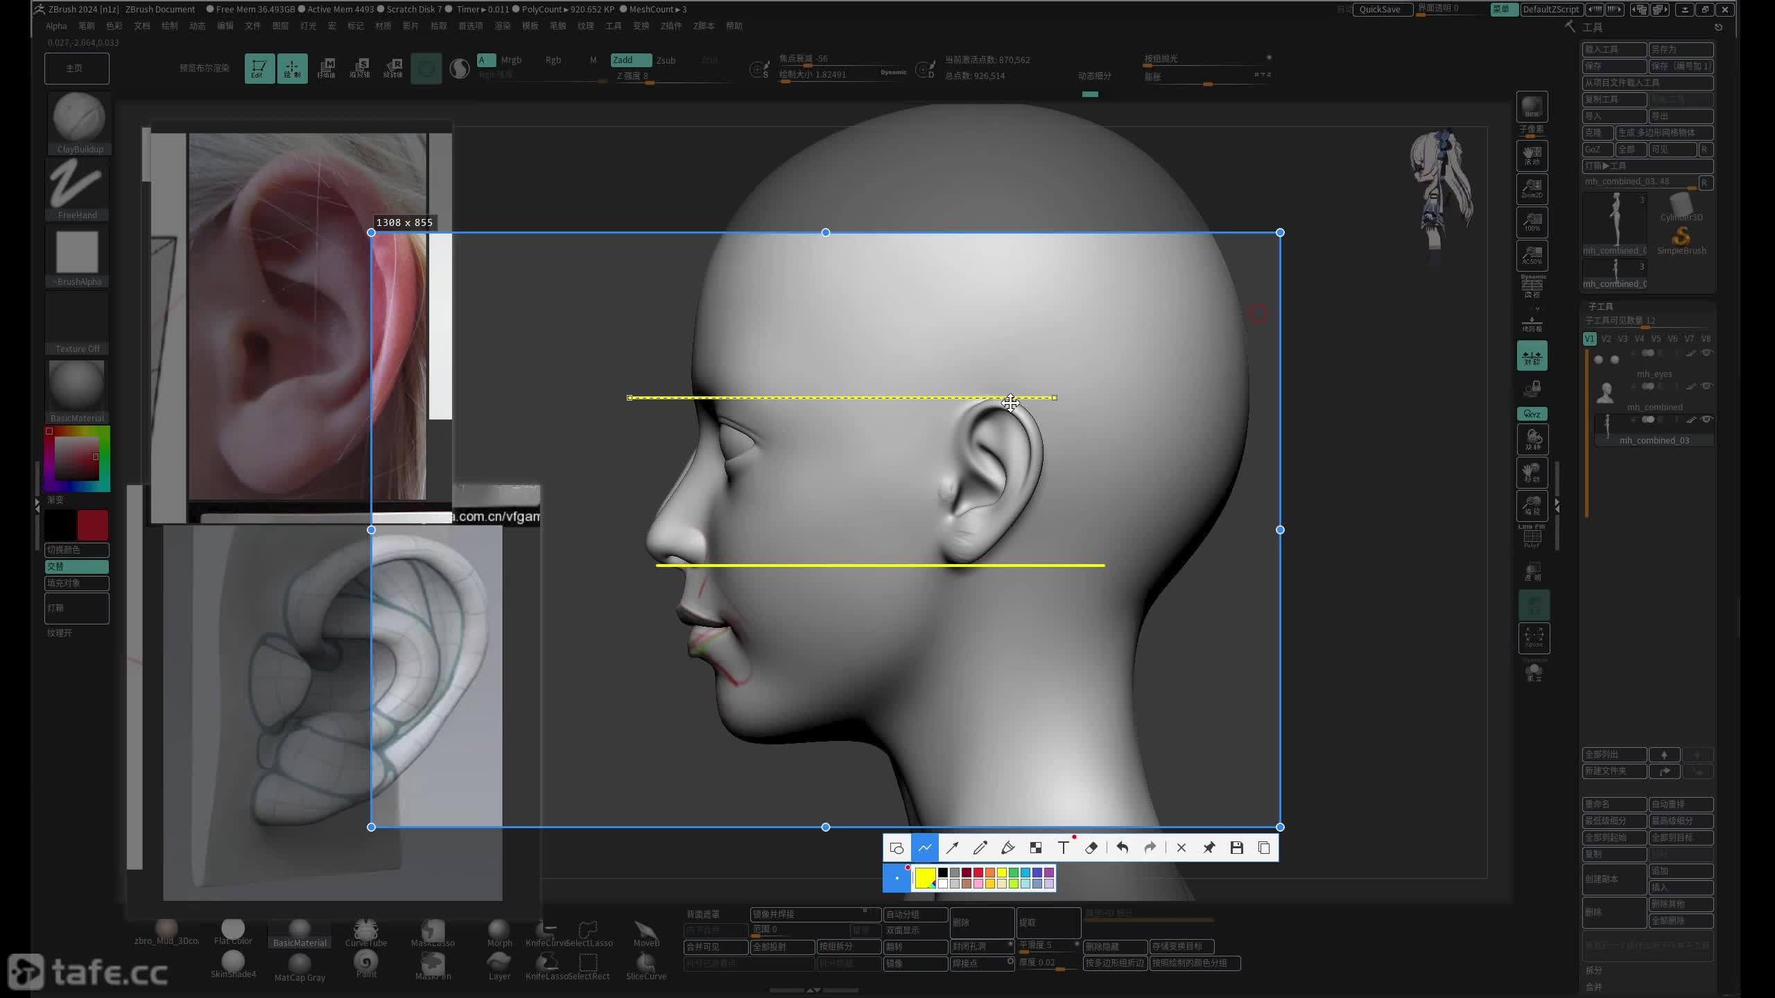Click the 自动分组 auto groups button
This screenshot has height=998, width=1775.
coord(915,914)
